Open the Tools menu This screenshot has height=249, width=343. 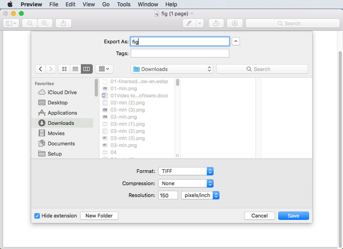coord(124,4)
